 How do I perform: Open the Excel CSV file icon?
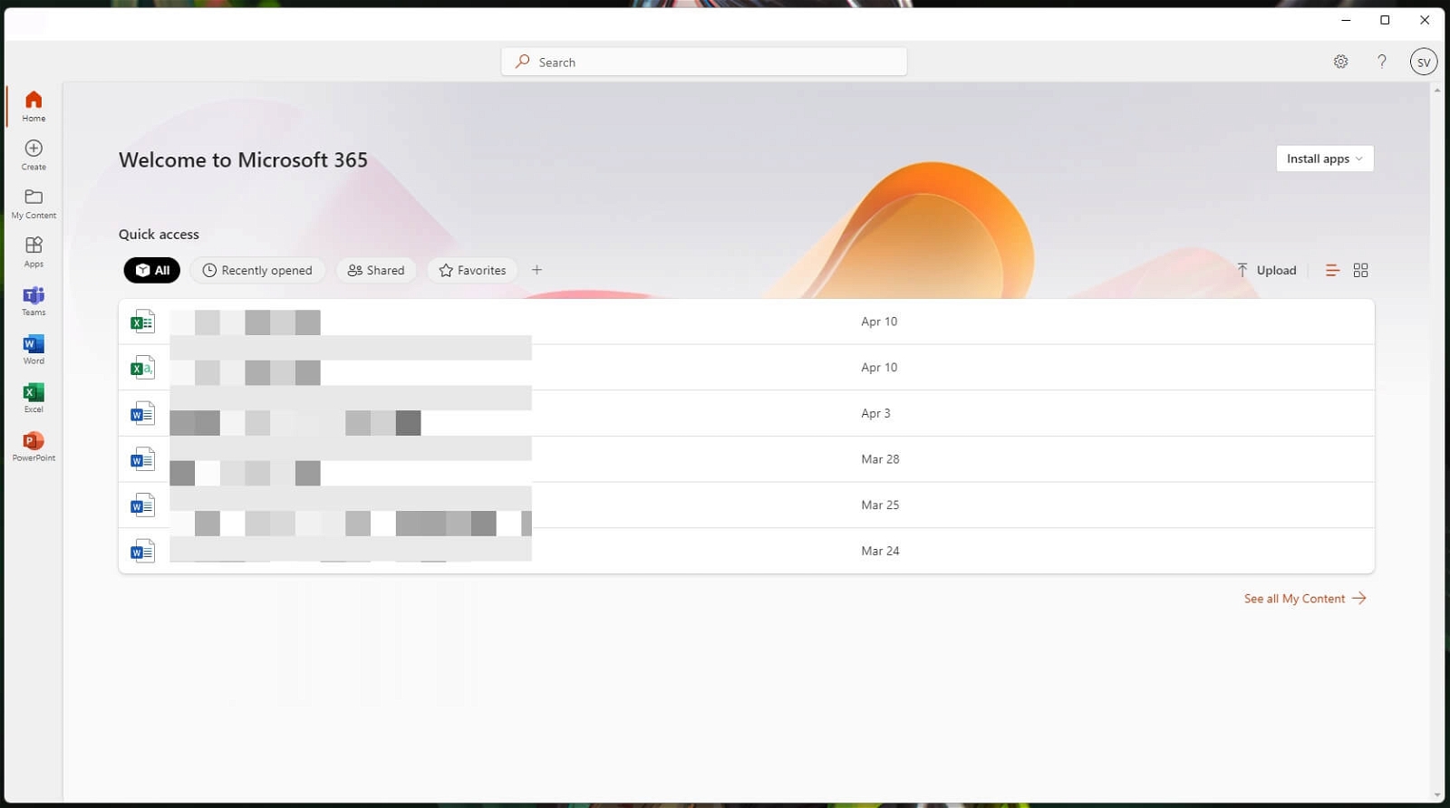click(x=142, y=368)
